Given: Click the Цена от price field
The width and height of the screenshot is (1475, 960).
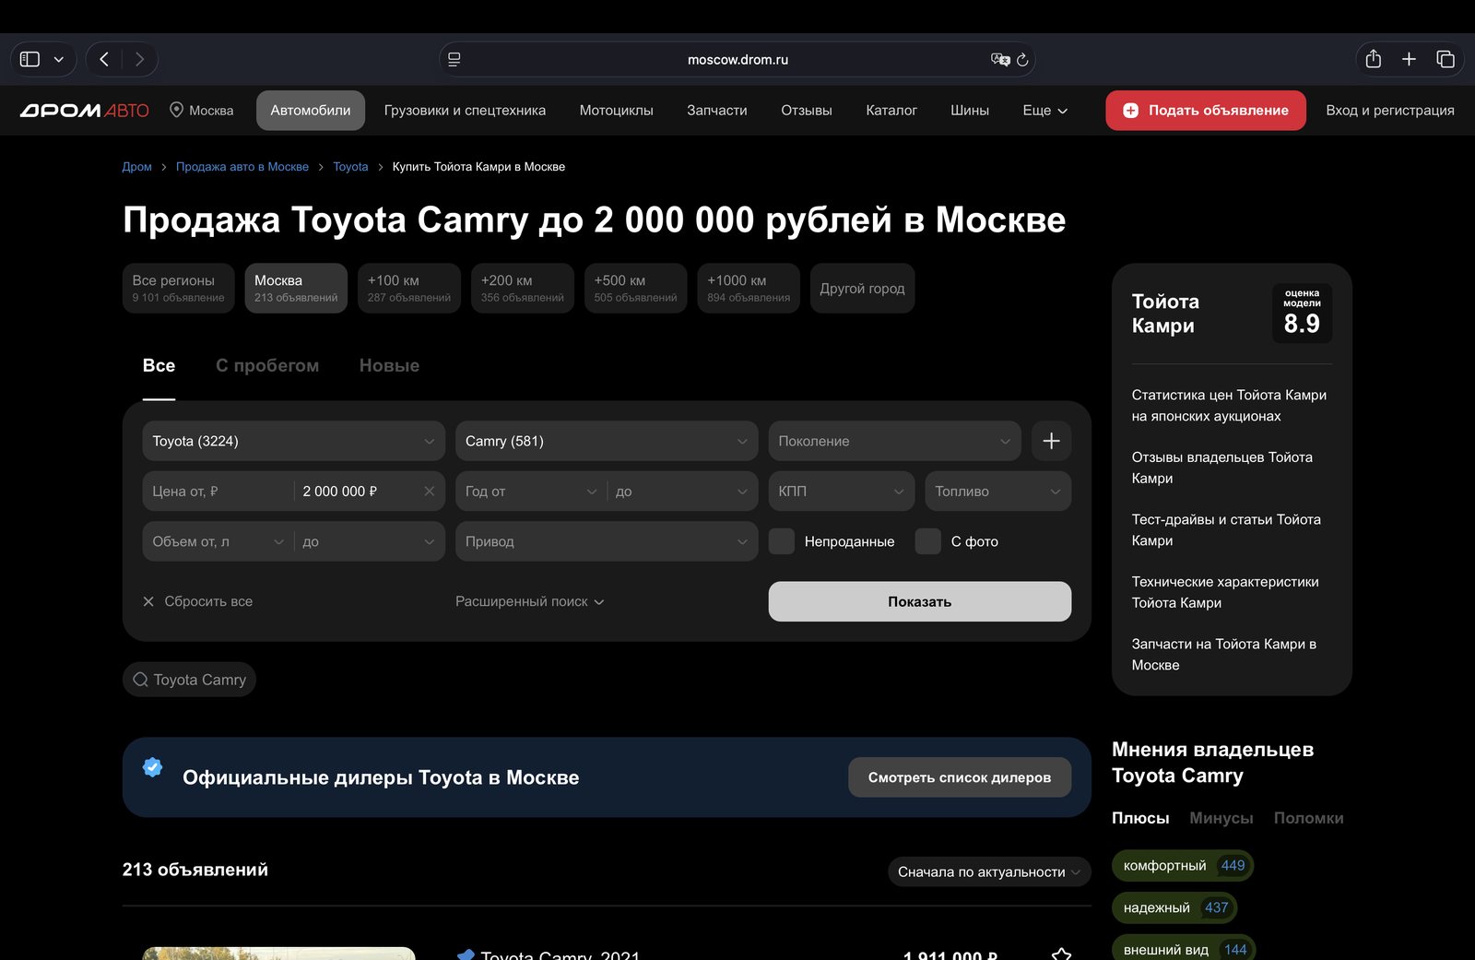Looking at the screenshot, I should [218, 492].
